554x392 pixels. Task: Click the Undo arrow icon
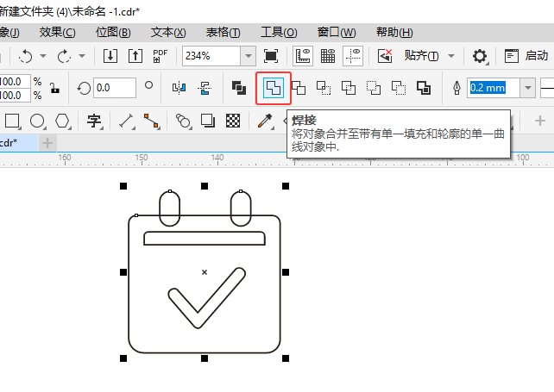coord(26,56)
